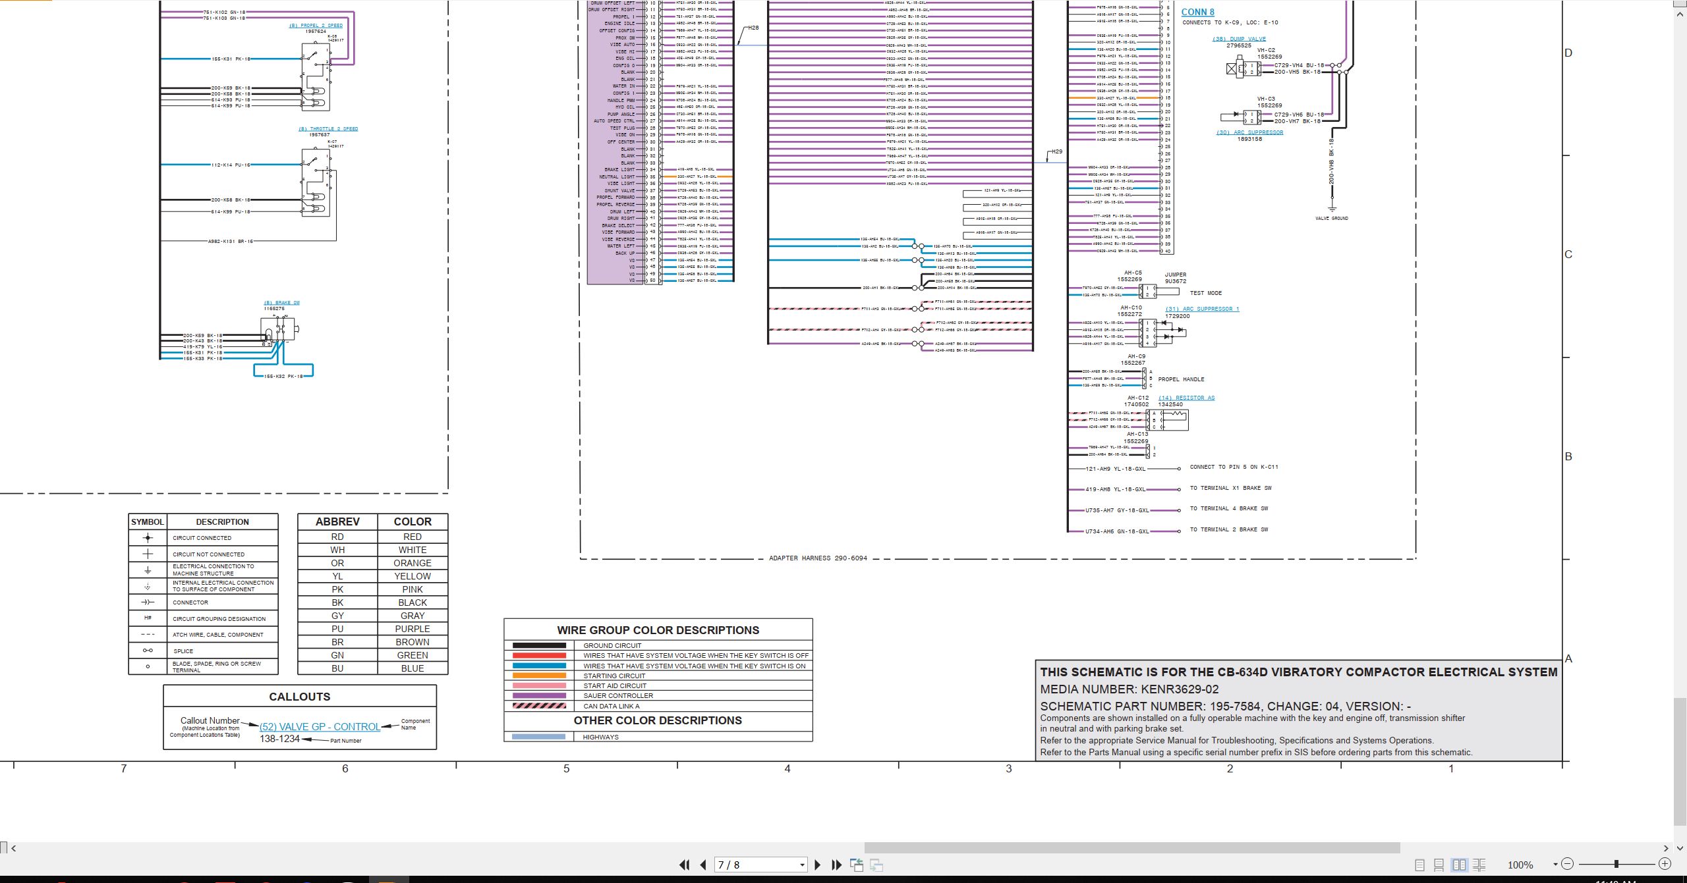The image size is (1687, 883).
Task: Click the horizontal scrollbar thumb
Action: [x=1132, y=847]
